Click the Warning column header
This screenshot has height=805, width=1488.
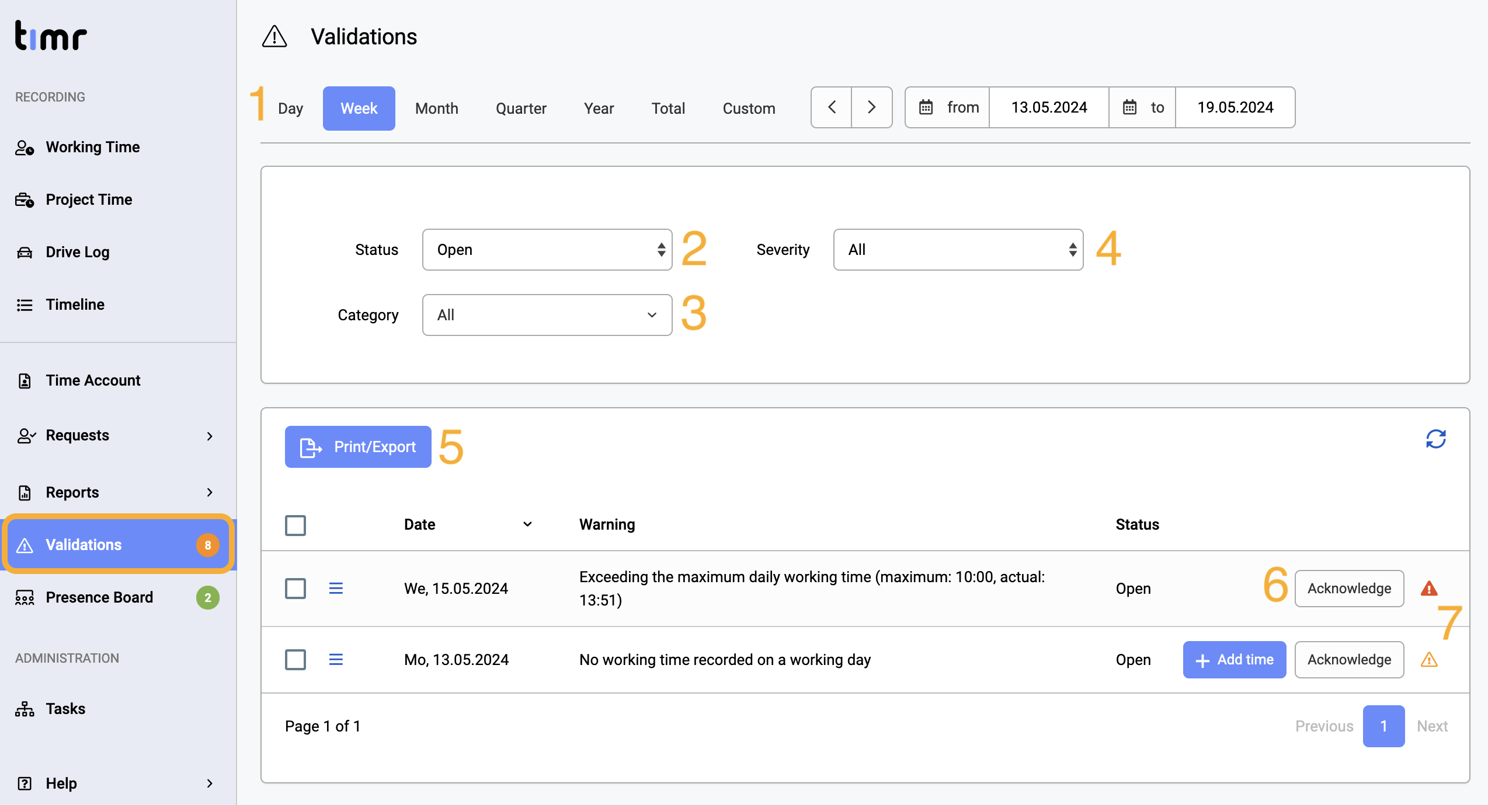pyautogui.click(x=607, y=524)
